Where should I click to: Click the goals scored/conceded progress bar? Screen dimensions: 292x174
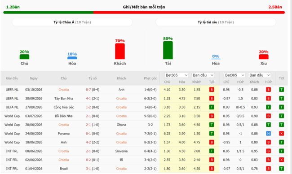coord(144,13)
